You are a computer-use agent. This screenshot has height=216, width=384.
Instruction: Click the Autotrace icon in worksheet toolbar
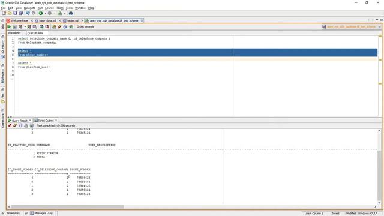click(x=29, y=26)
